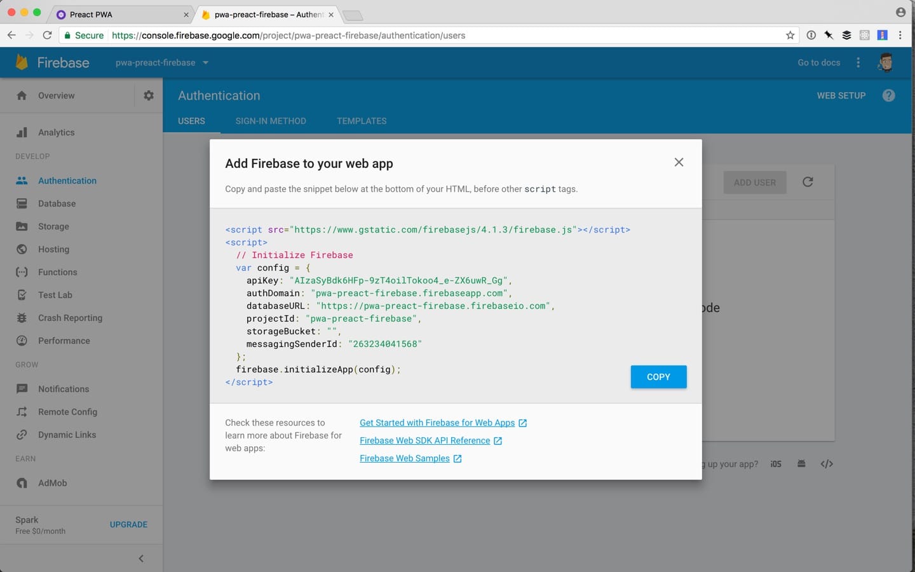This screenshot has height=572, width=915.
Task: Switch to the TEMPLATES tab
Action: click(362, 121)
